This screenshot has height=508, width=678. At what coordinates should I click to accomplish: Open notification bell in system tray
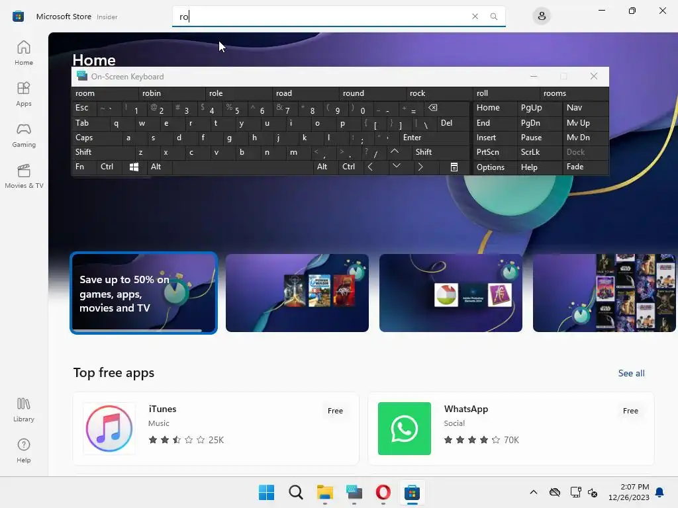pyautogui.click(x=659, y=492)
